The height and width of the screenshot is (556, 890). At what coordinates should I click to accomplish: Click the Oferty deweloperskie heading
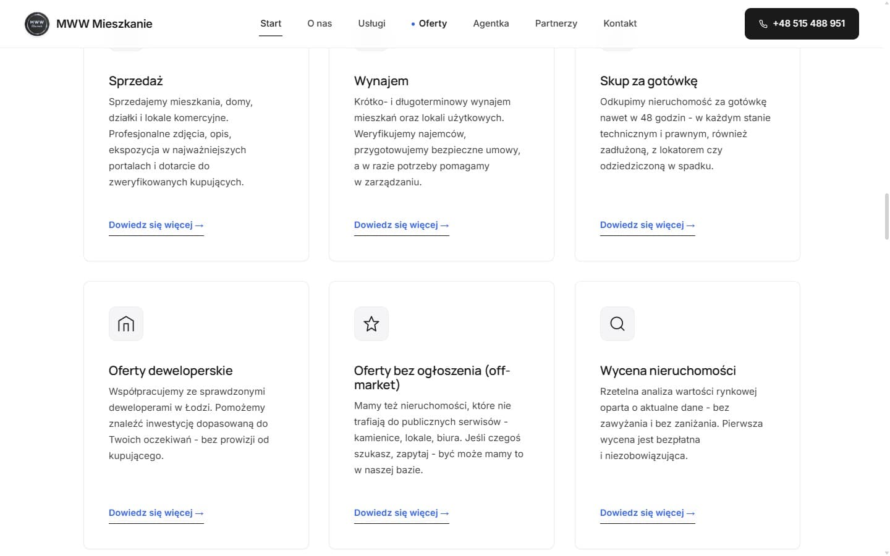point(171,371)
